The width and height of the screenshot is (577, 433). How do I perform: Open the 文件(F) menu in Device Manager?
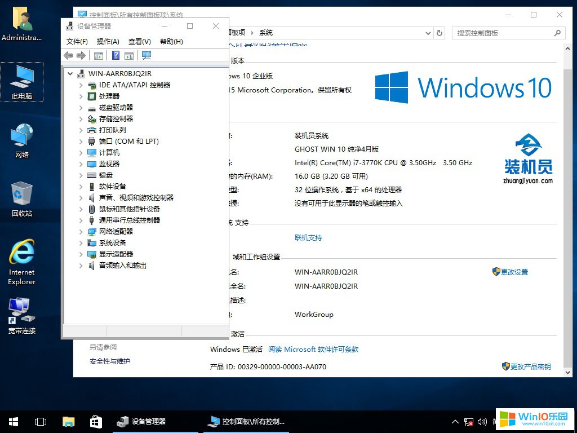coord(77,42)
